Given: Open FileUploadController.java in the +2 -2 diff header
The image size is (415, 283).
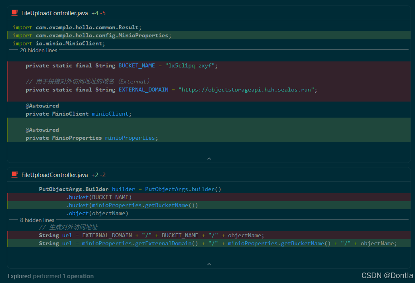Looking at the screenshot, I should coord(55,175).
